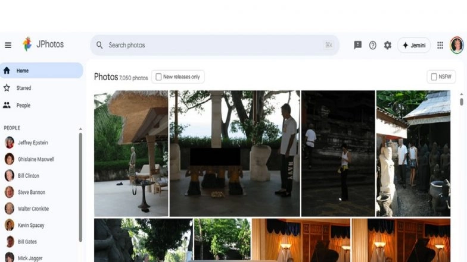Open the second piano stage photo at right

click(401, 240)
